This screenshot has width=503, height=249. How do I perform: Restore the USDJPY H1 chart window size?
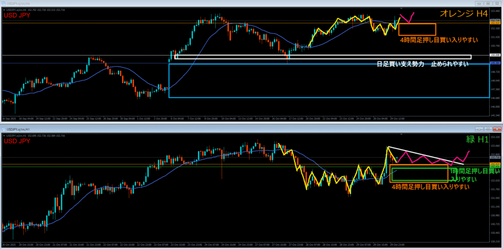(x=489, y=130)
